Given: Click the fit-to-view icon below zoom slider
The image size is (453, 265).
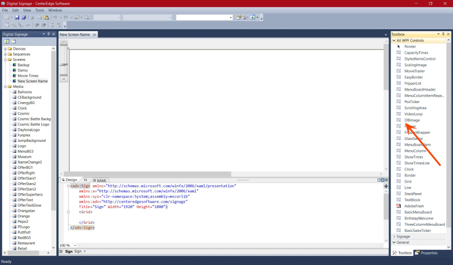Looking at the screenshot, I should click(64, 79).
